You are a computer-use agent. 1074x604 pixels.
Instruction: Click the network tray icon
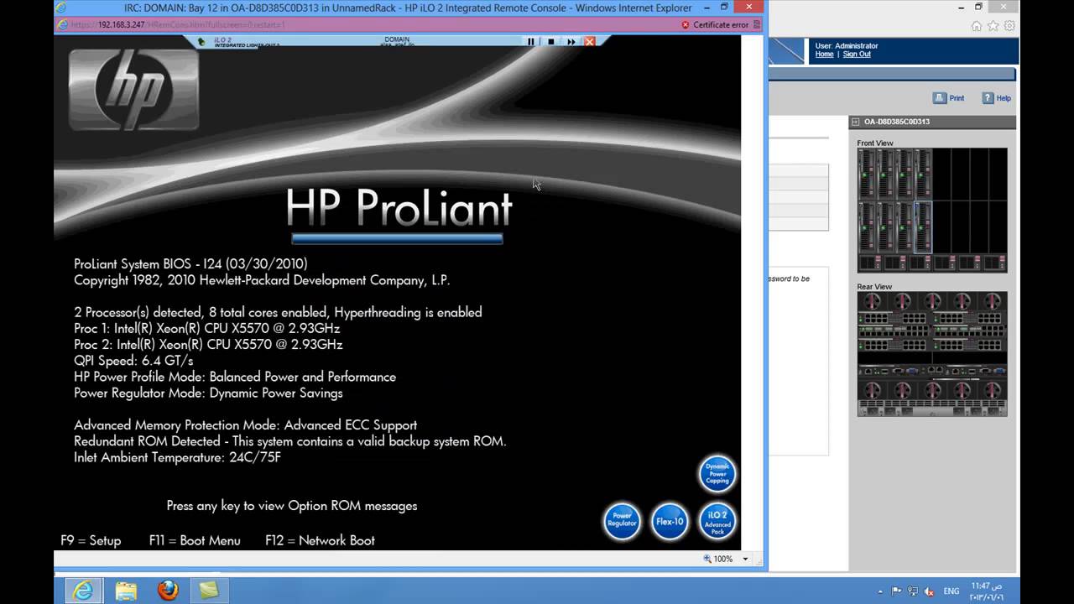click(914, 591)
